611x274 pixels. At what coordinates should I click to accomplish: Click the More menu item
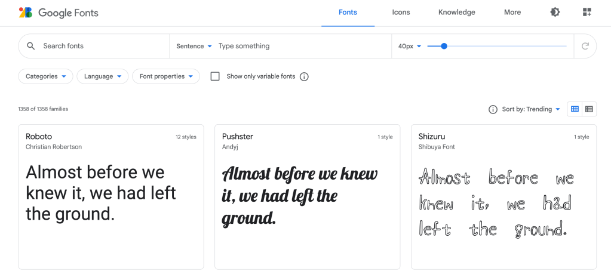512,13
